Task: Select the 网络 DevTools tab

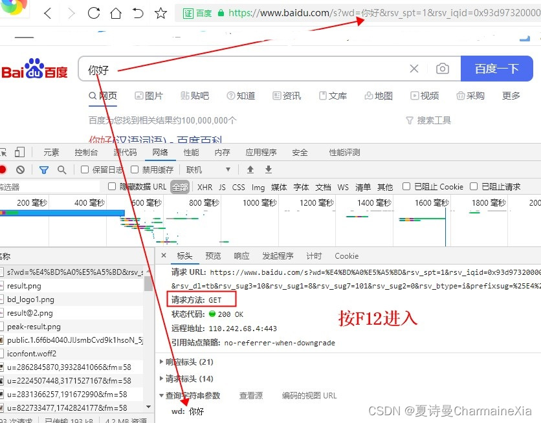Action: (160, 153)
